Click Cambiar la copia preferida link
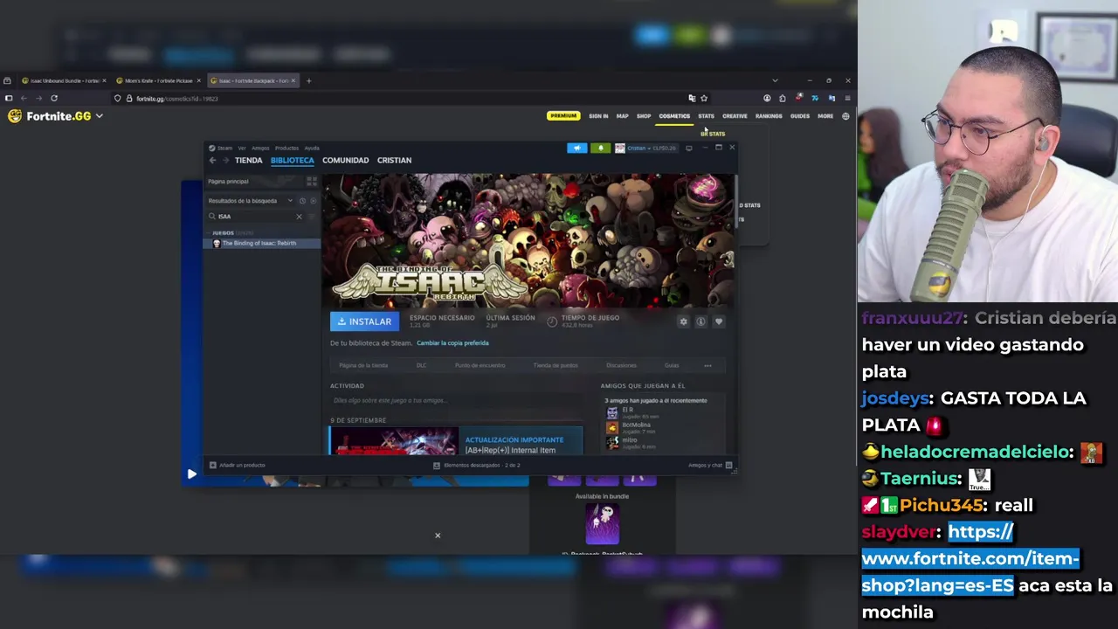The height and width of the screenshot is (629, 1118). point(452,343)
